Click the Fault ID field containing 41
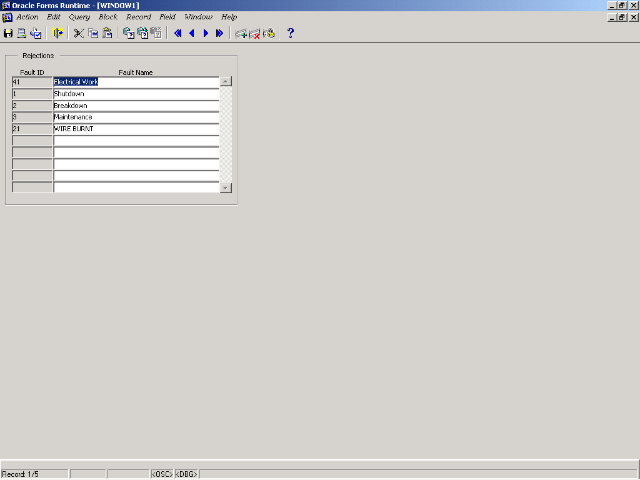This screenshot has height=480, width=640. pos(32,82)
